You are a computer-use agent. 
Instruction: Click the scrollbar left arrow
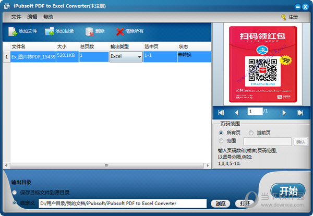[6, 166]
